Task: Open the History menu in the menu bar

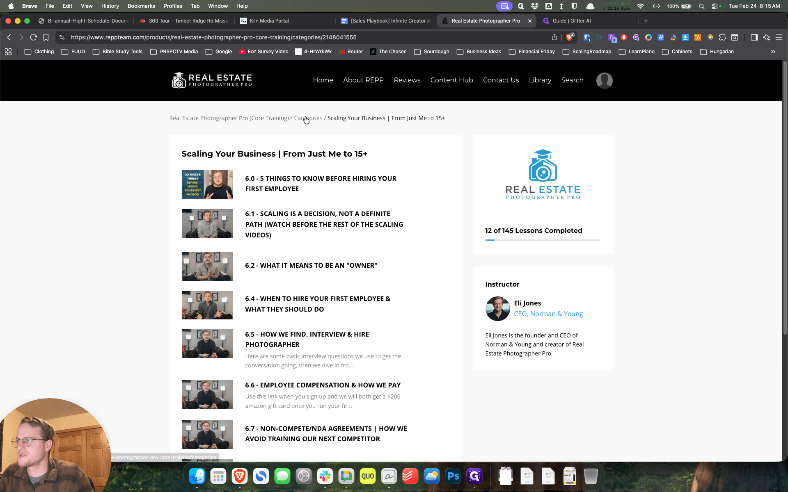Action: (x=110, y=6)
